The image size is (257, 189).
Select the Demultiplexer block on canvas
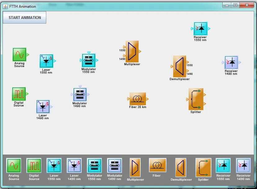coord(180,66)
